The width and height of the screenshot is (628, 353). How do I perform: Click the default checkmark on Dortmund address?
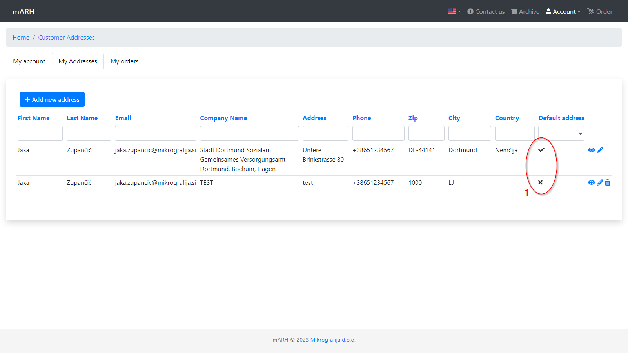pos(541,150)
